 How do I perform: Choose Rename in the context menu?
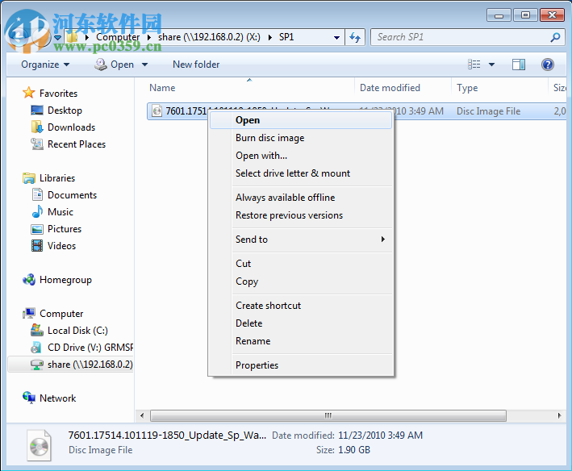tap(301, 341)
